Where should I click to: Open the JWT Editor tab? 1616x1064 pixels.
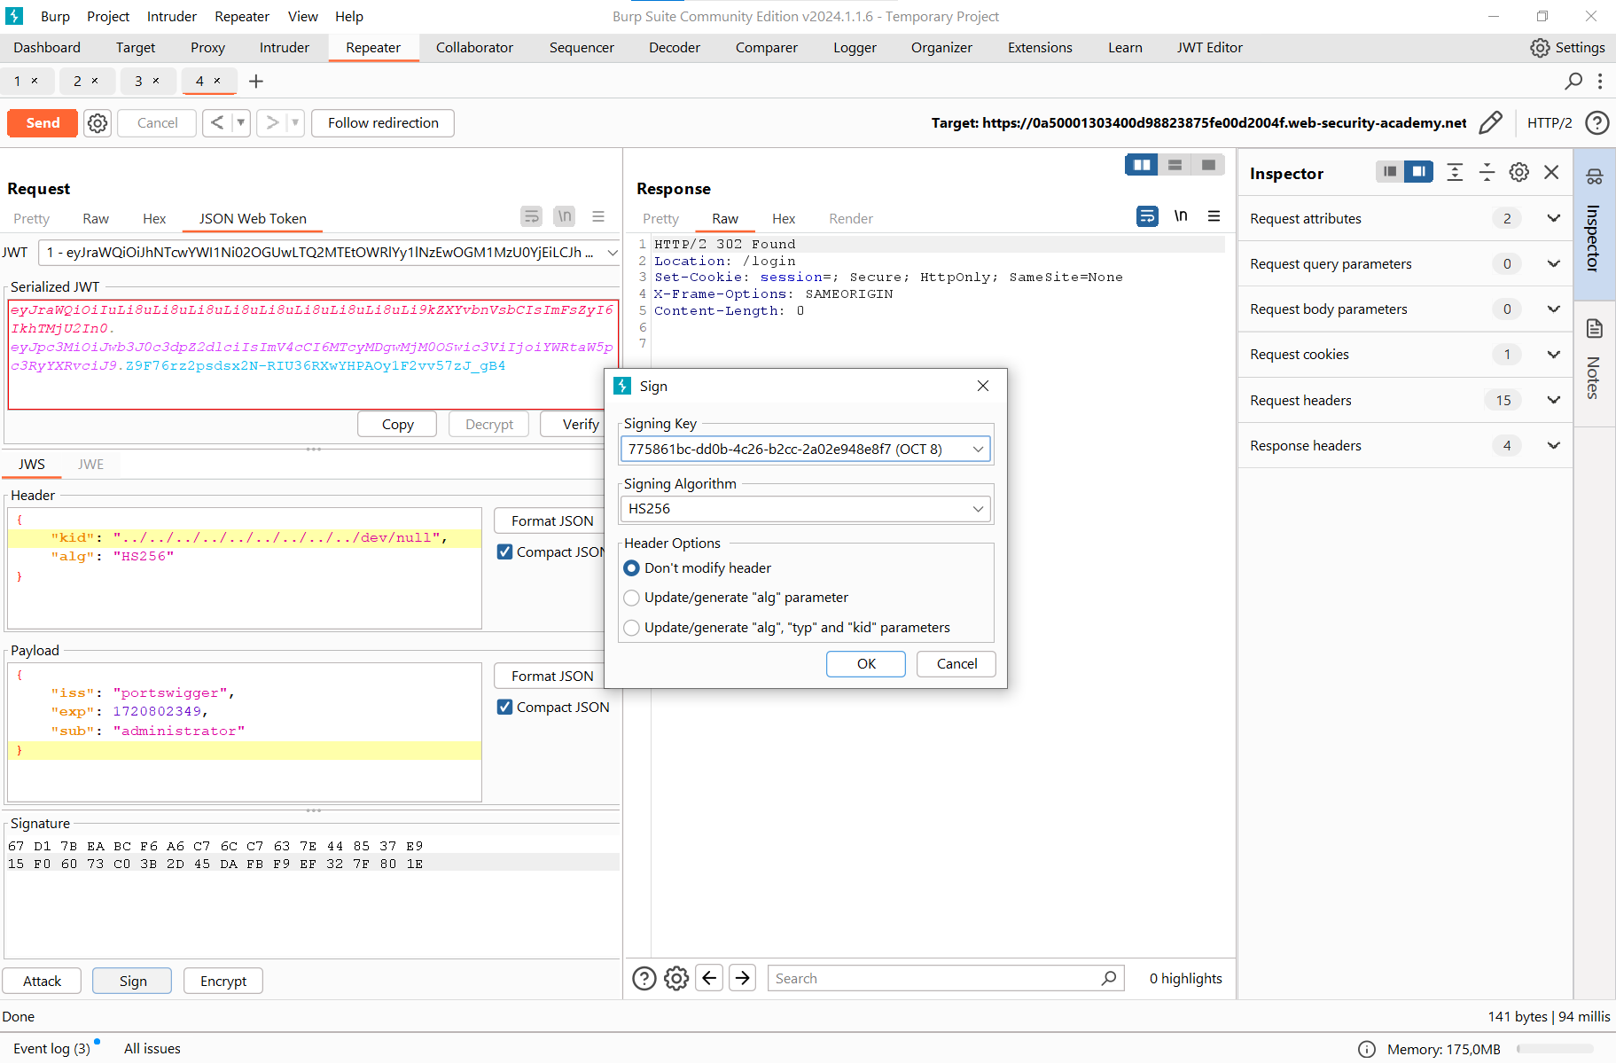[x=1209, y=48]
